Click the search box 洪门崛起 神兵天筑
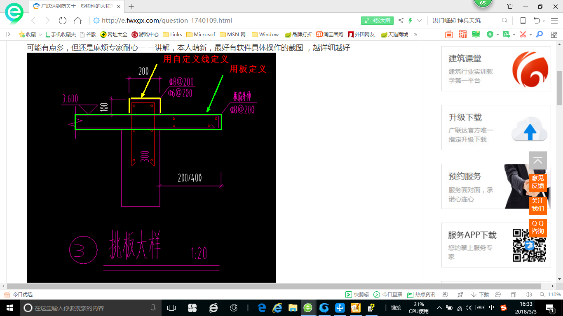 click(457, 21)
